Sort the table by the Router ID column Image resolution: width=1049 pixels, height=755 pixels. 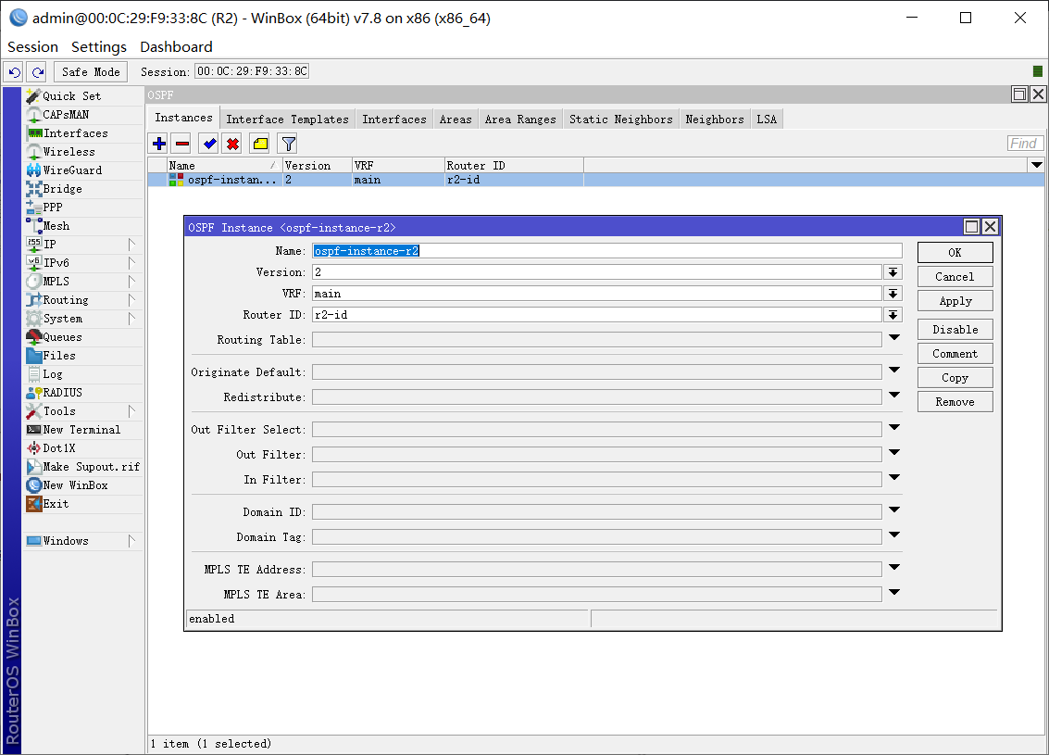click(x=514, y=165)
